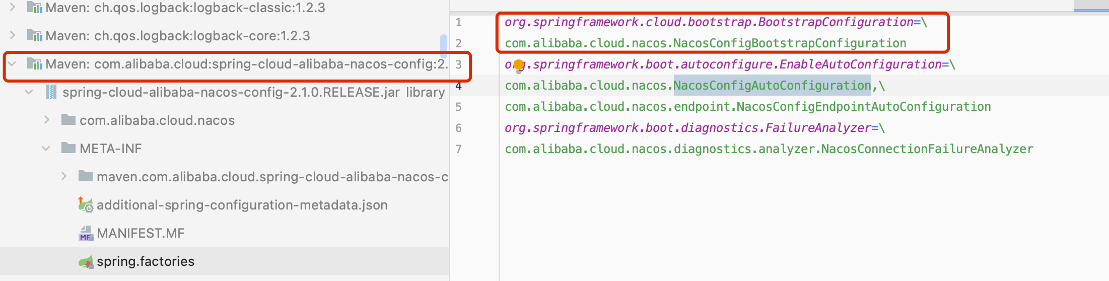The image size is (1109, 281).
Task: Click the logback-core Maven library icon
Action: click(x=34, y=36)
